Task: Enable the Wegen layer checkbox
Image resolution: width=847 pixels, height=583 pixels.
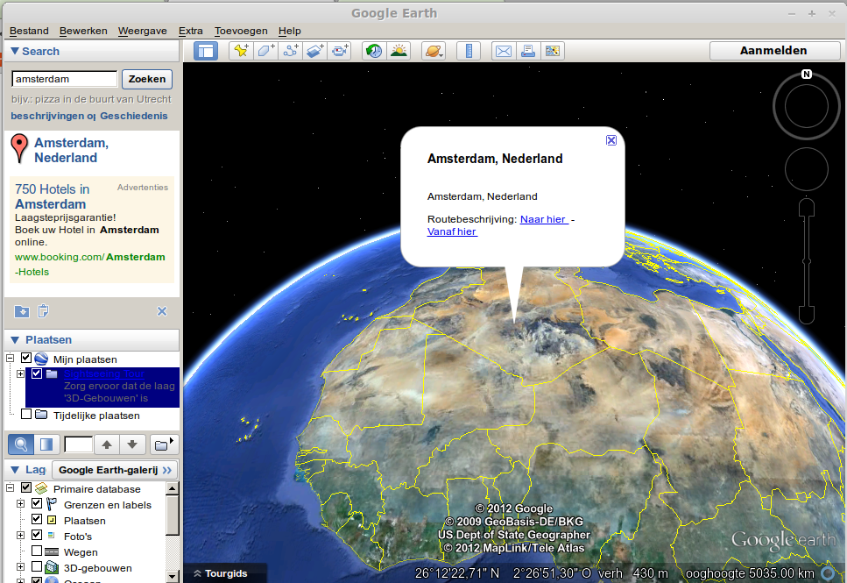Action: 37,551
